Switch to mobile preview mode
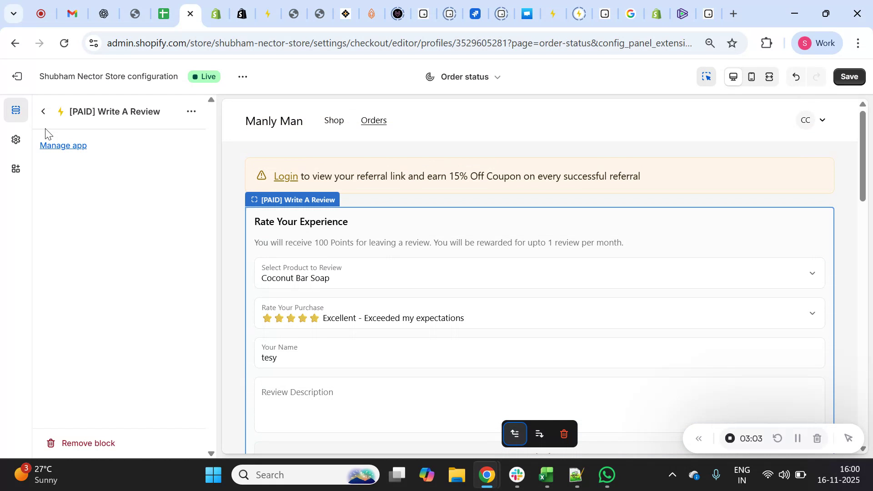The height and width of the screenshot is (491, 873). 751,76
